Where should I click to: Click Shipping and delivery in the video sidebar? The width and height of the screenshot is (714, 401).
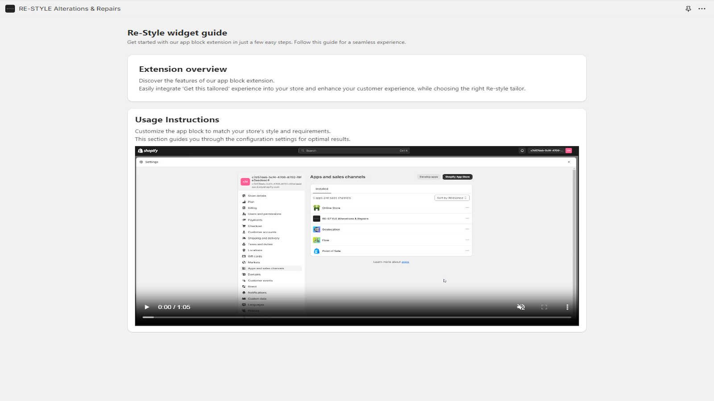pos(263,238)
